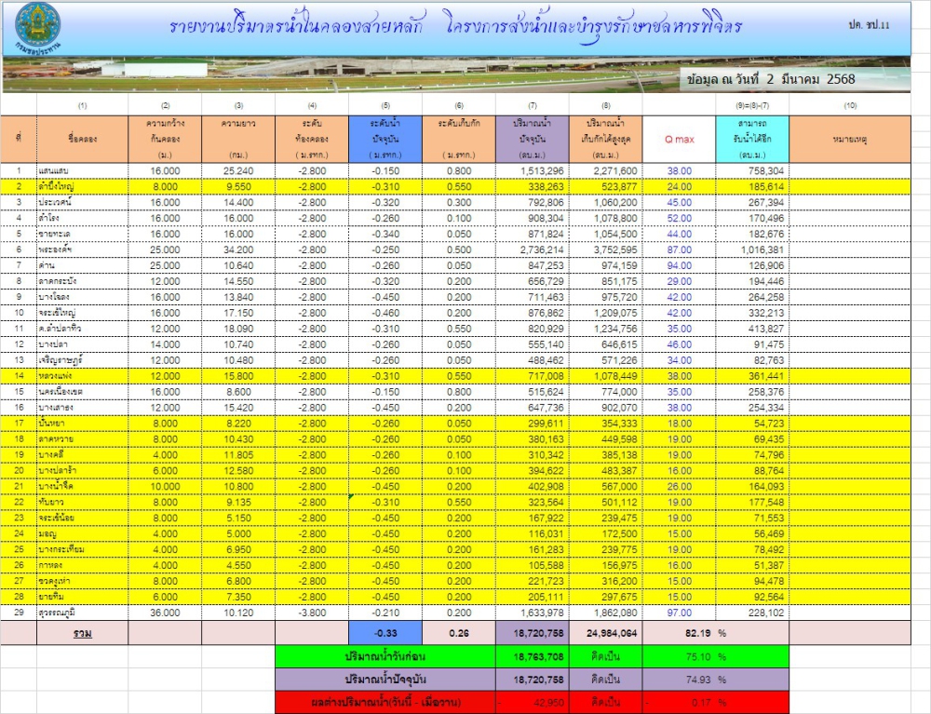This screenshot has height=714, width=931.
Task: Click the รวม total label cell
Action: (x=83, y=633)
